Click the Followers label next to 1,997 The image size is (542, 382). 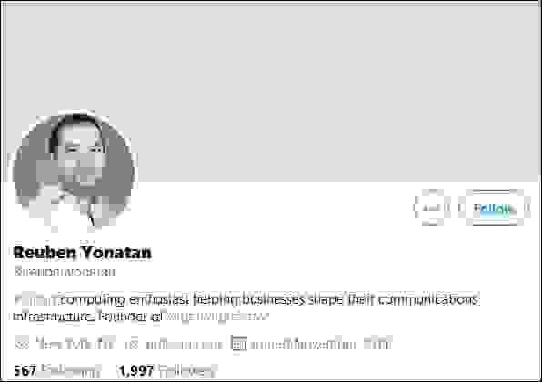point(187,371)
